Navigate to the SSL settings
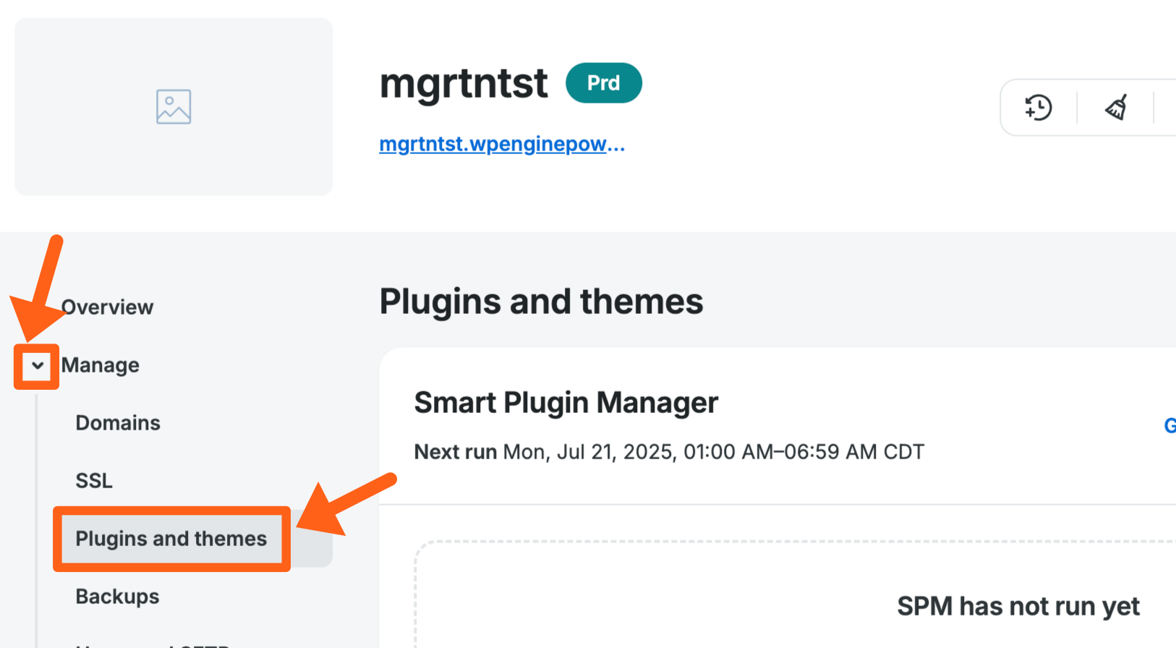The height and width of the screenshot is (648, 1176). tap(94, 481)
